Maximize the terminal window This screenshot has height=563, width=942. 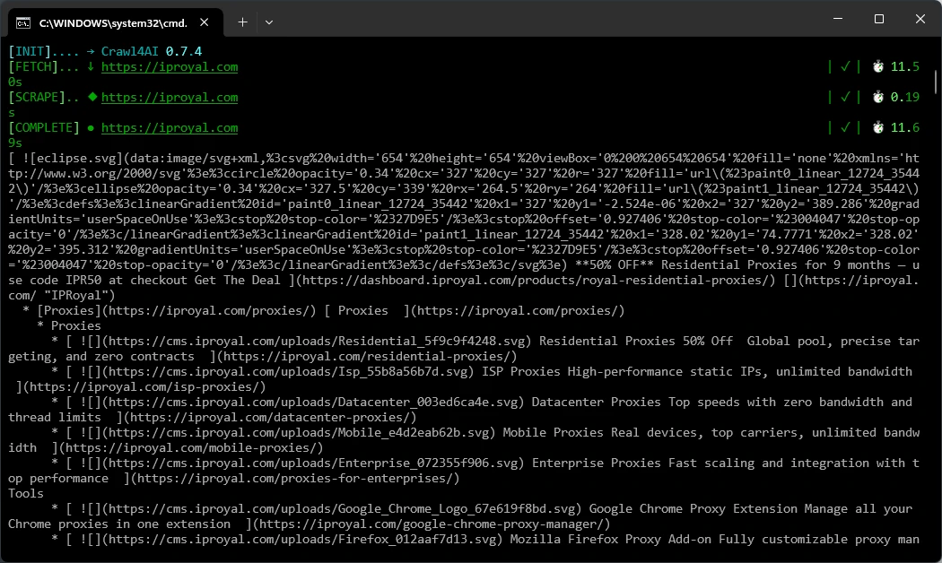click(x=879, y=19)
